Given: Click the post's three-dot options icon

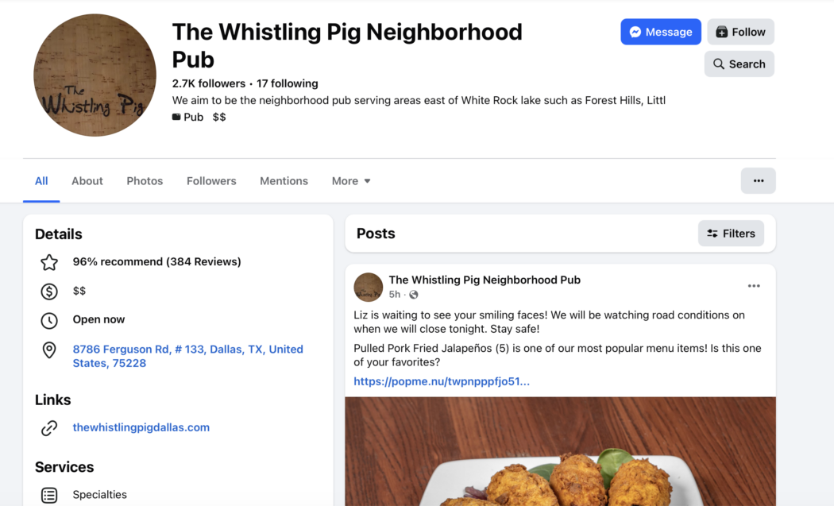Looking at the screenshot, I should tap(753, 286).
